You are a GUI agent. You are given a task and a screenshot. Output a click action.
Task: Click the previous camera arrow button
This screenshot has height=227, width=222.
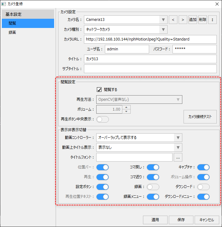(x=173, y=20)
